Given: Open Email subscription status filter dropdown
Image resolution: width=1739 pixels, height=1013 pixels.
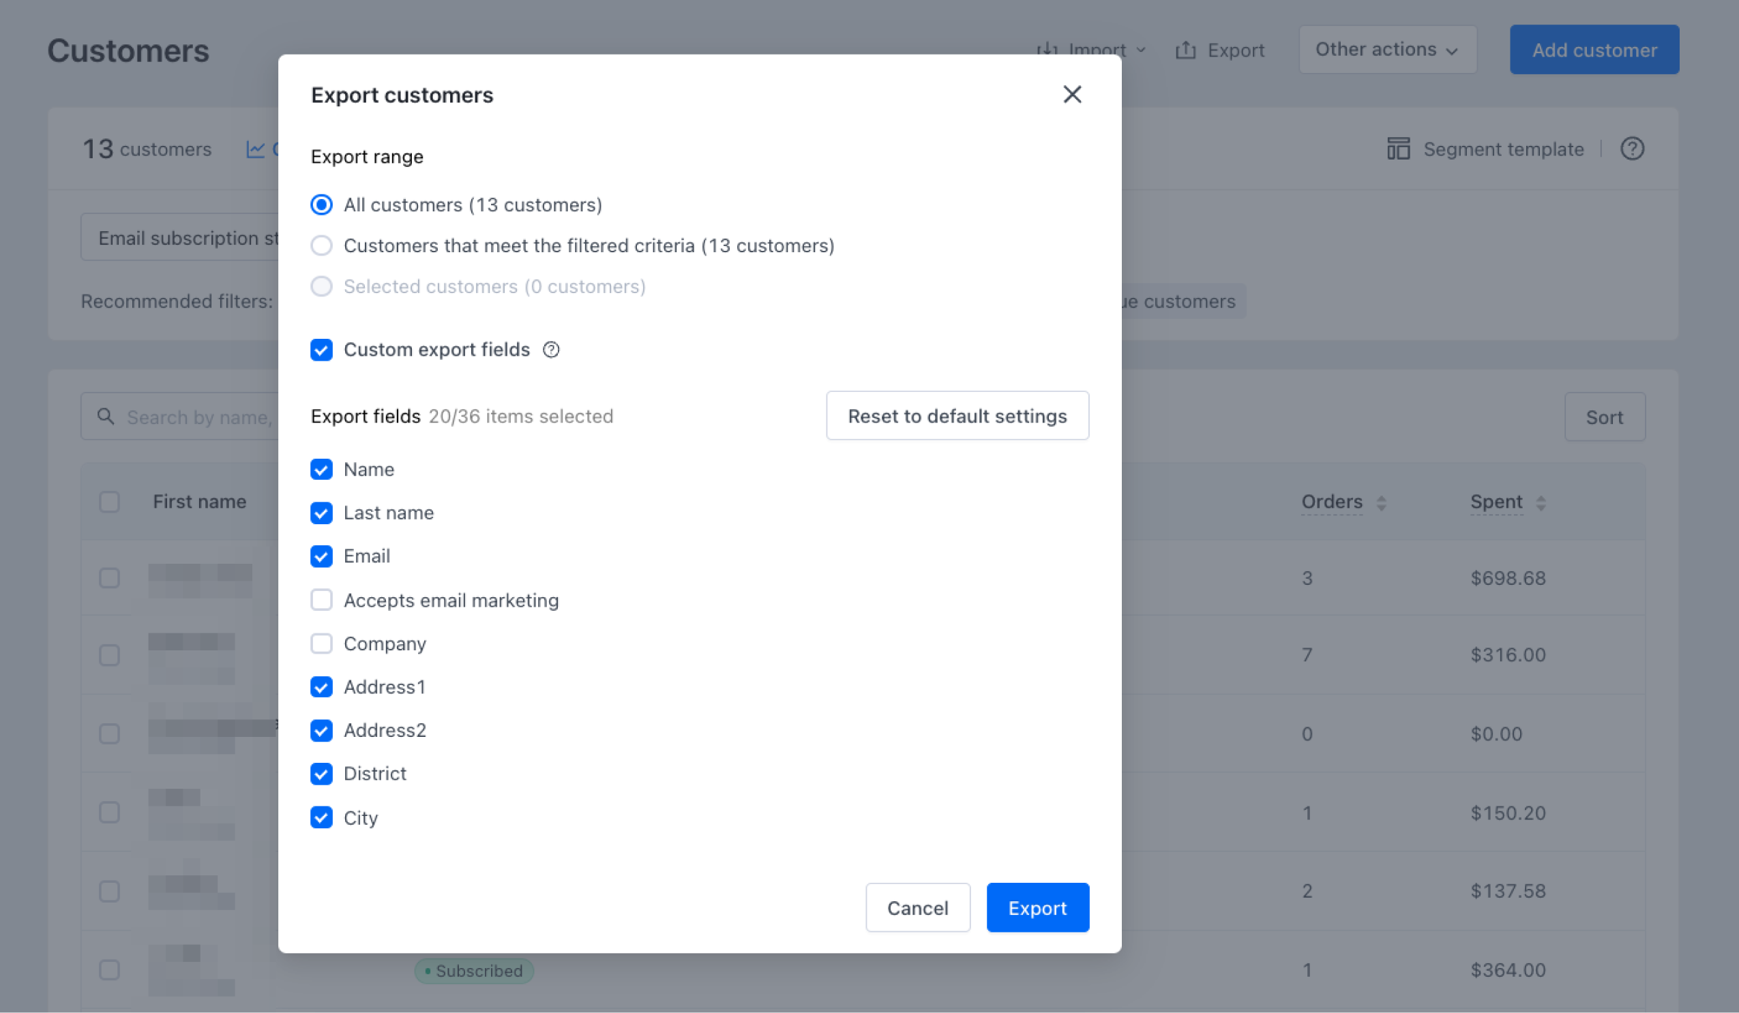Looking at the screenshot, I should 181,237.
